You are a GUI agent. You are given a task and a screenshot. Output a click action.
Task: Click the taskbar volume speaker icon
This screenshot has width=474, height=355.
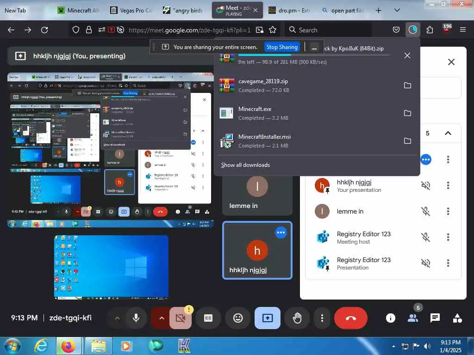[427, 346]
